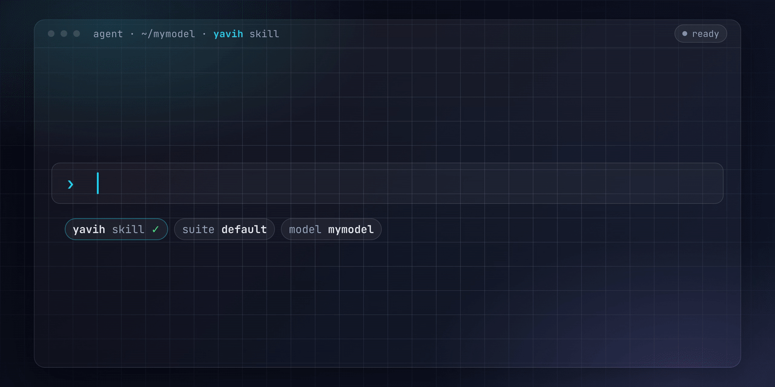Click the ready status badge
The height and width of the screenshot is (387, 775).
[700, 34]
